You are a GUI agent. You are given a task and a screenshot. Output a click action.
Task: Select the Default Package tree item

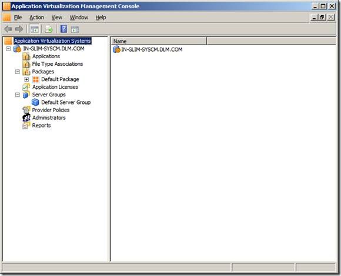(x=60, y=79)
